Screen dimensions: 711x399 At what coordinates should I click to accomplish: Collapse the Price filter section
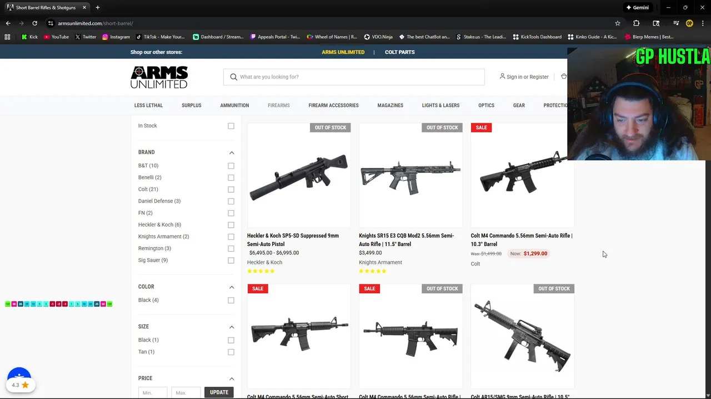click(x=232, y=378)
